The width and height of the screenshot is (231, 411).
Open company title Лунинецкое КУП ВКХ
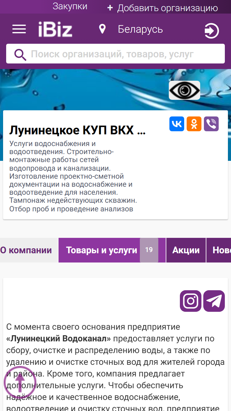(77, 131)
